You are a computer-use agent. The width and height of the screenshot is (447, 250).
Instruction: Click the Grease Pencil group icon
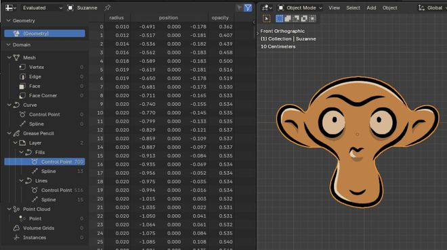pyautogui.click(x=16, y=133)
